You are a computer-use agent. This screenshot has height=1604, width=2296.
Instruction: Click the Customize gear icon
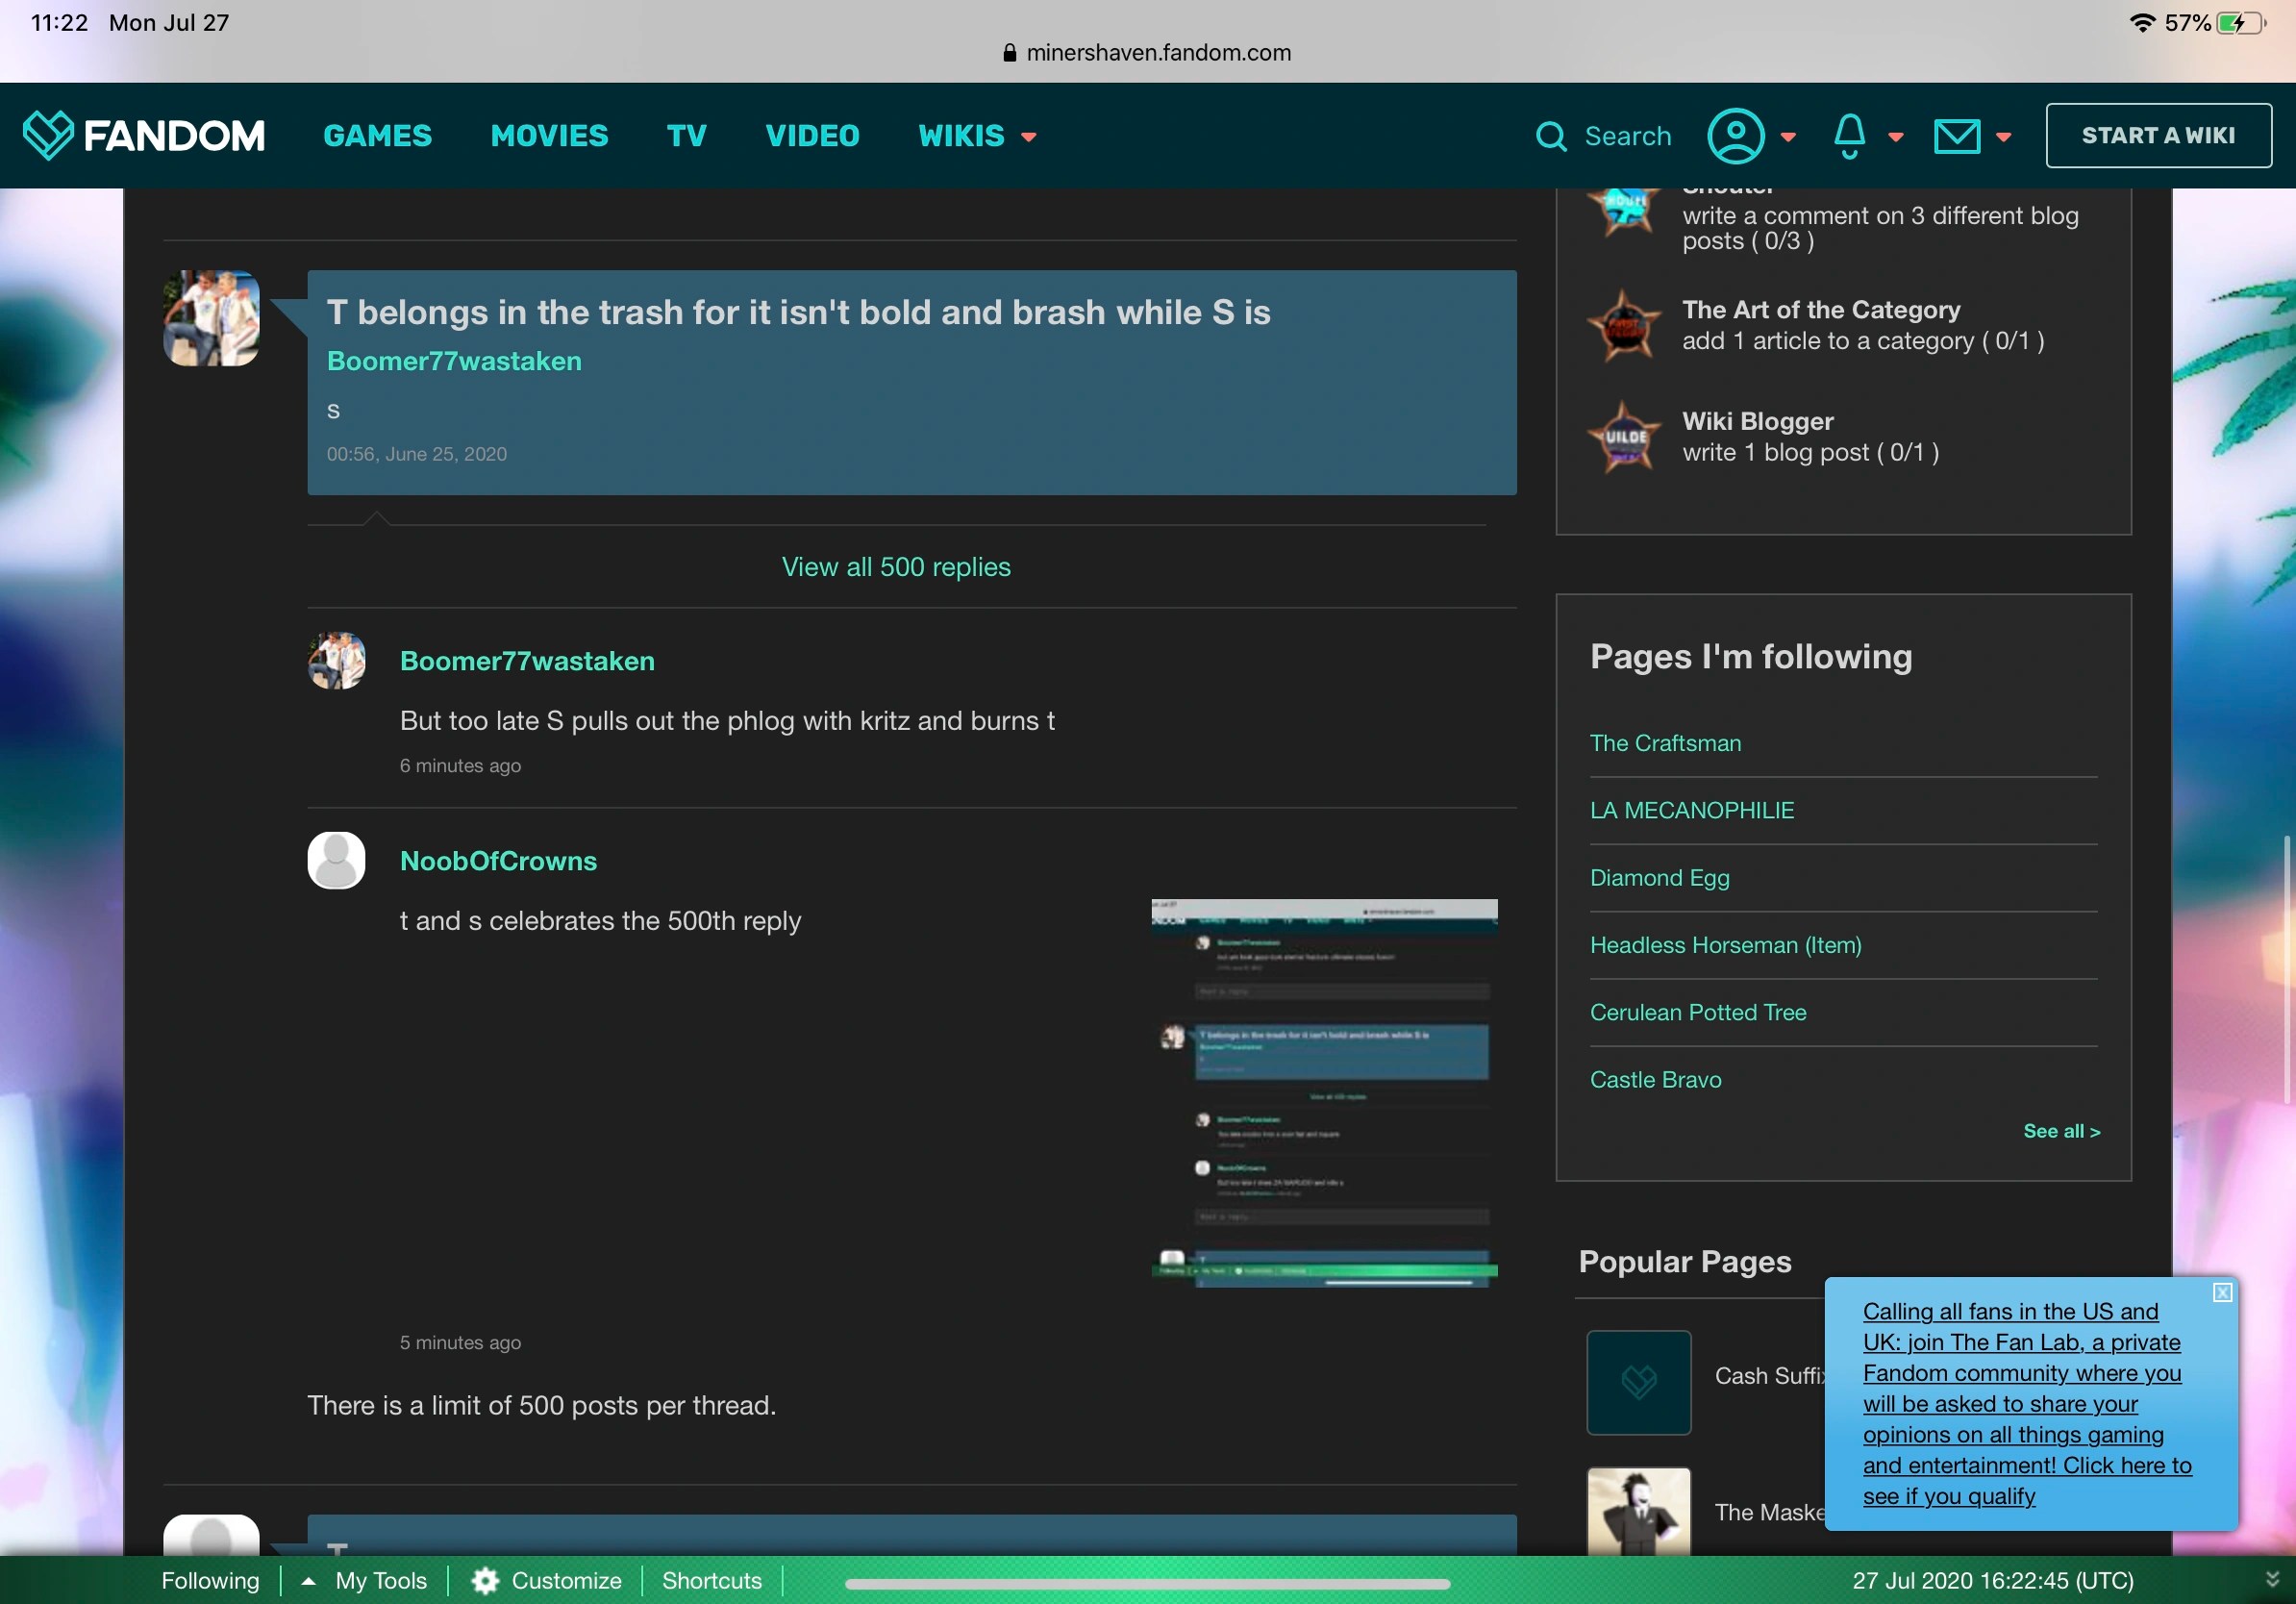pos(485,1580)
